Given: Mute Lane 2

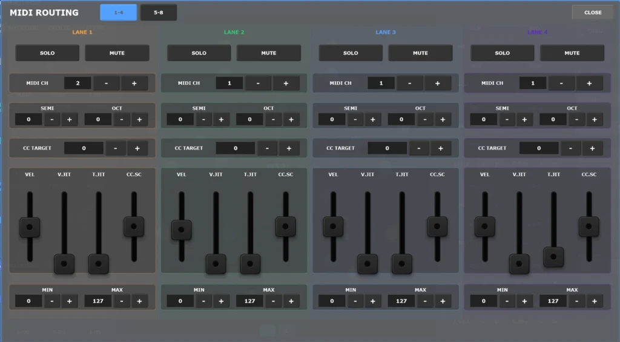Looking at the screenshot, I should click(268, 53).
